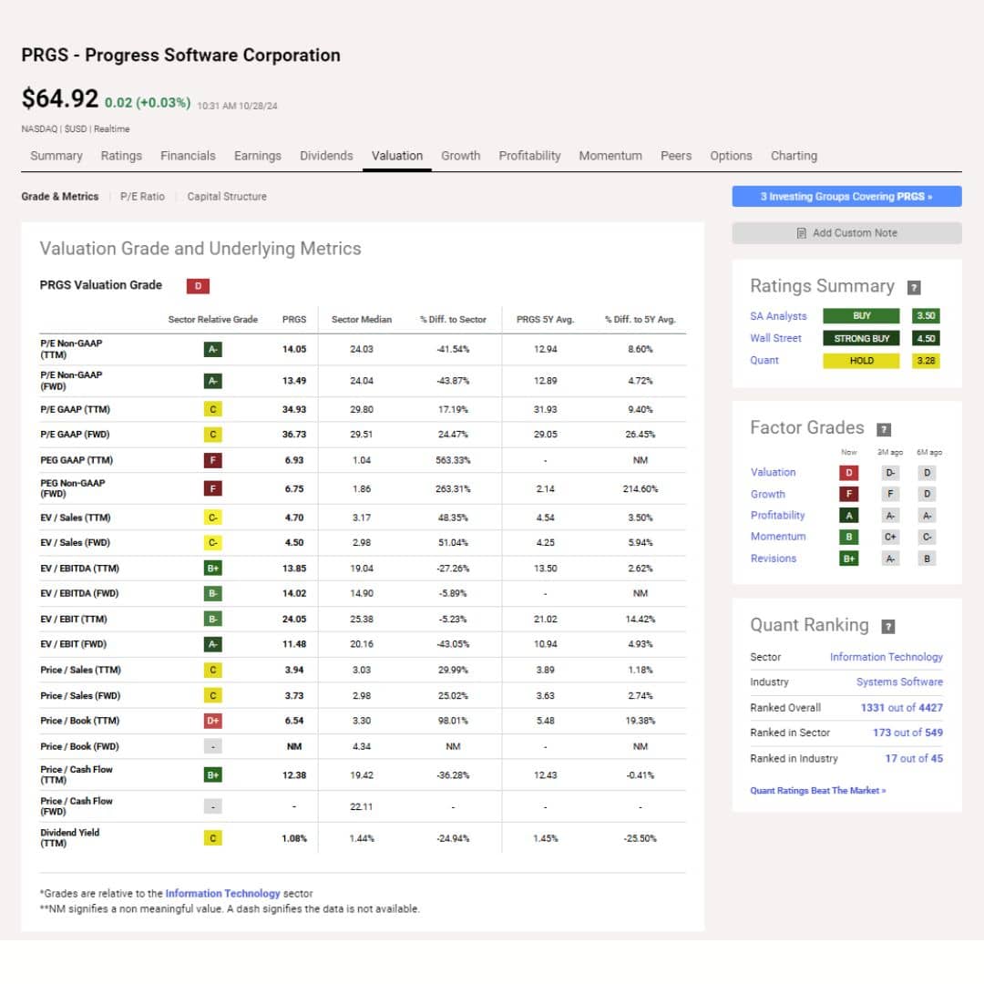
Task: Follow the Valuation factor grade link
Action: [774, 473]
